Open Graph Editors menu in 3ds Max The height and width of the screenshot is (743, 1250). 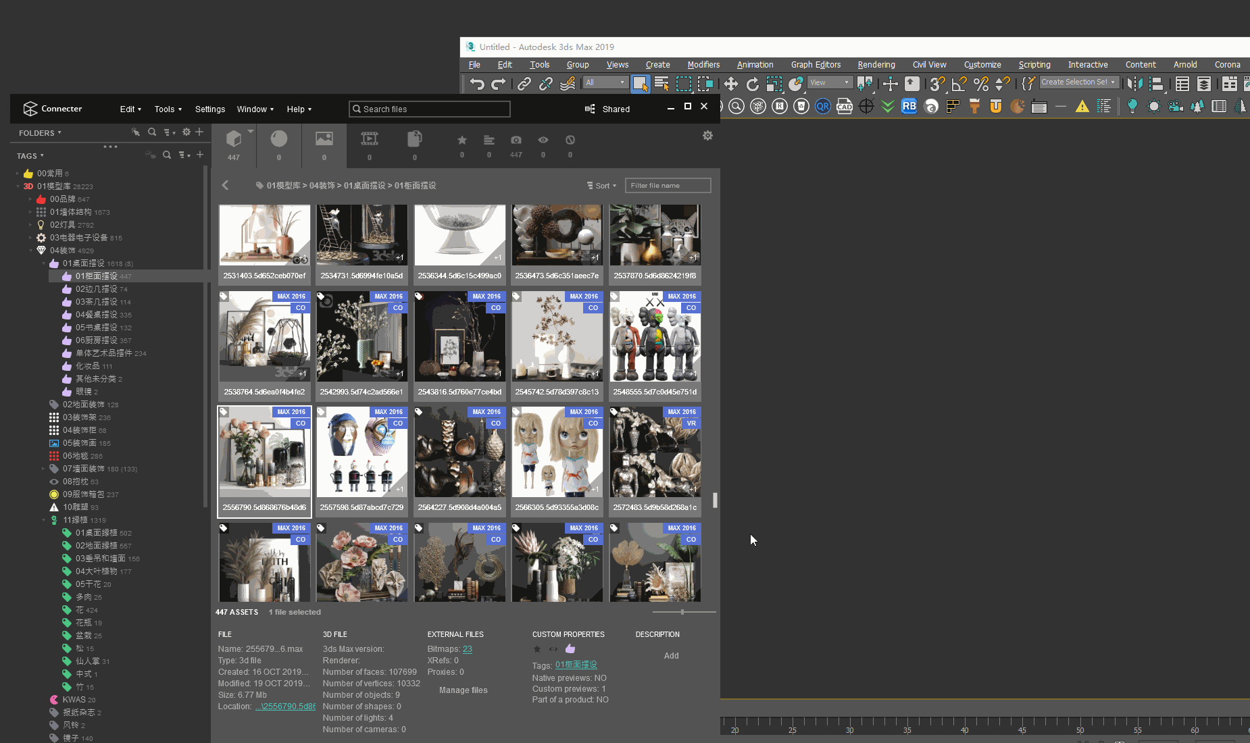pos(816,65)
